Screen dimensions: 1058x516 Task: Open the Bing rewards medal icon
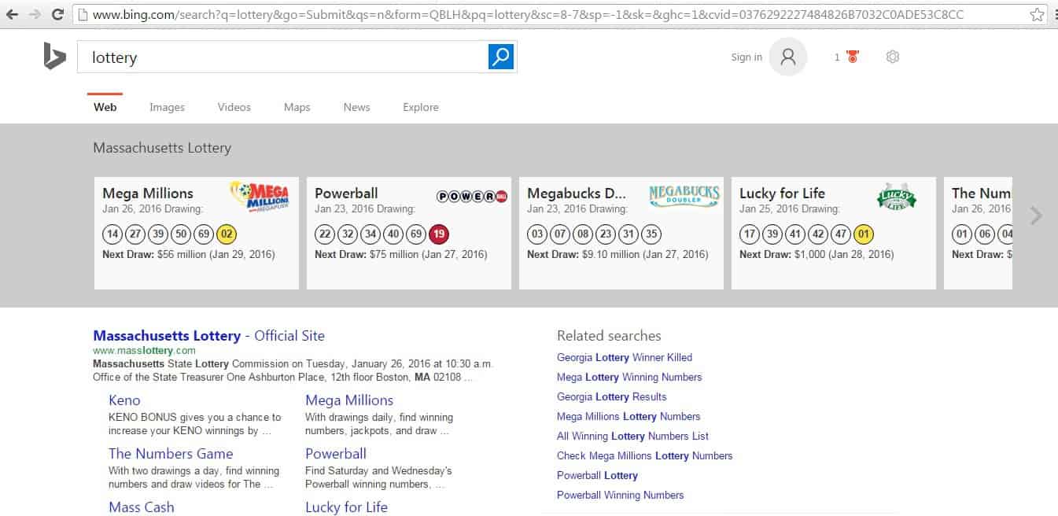click(x=853, y=57)
